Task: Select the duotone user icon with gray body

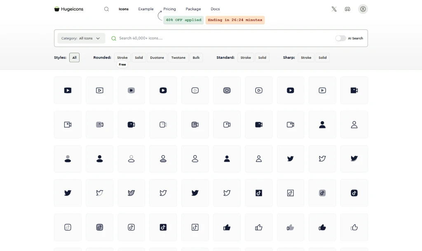Action: coord(163,159)
